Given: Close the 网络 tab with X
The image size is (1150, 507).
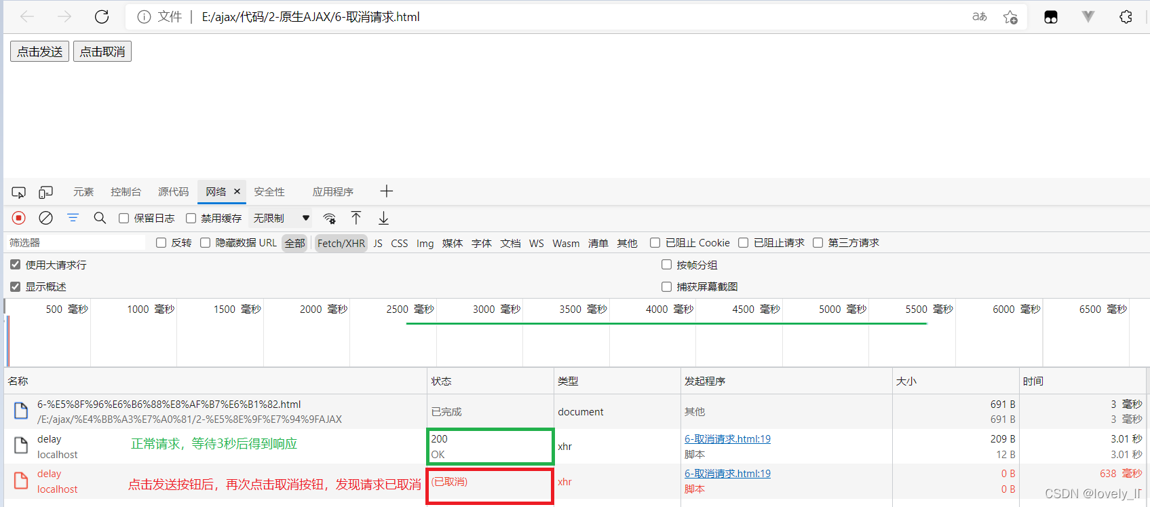Looking at the screenshot, I should click(x=237, y=191).
